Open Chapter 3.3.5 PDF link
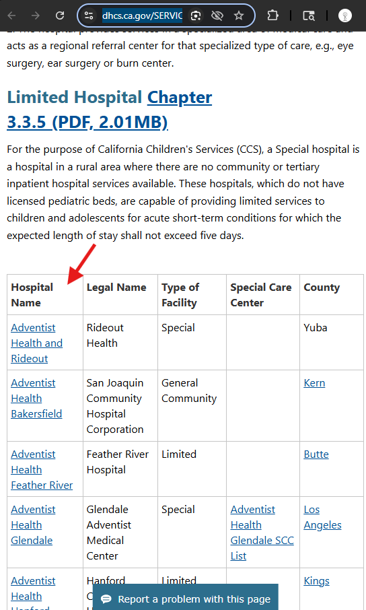This screenshot has height=610, width=366. pyautogui.click(x=110, y=110)
